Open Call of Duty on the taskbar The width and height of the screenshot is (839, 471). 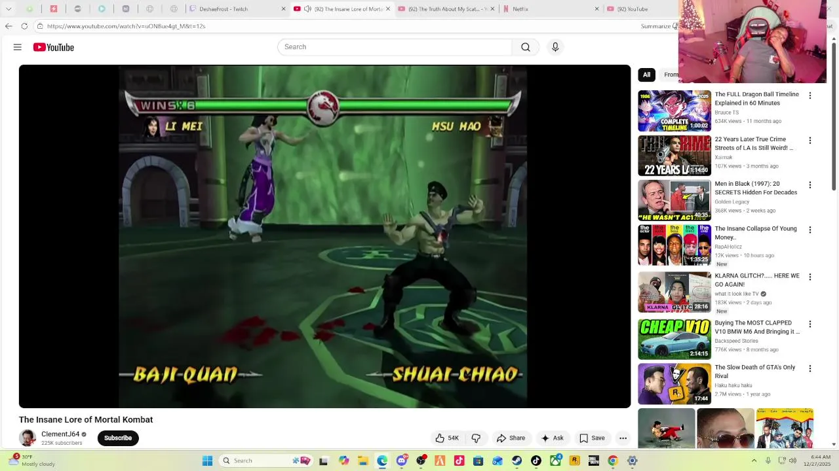click(594, 461)
